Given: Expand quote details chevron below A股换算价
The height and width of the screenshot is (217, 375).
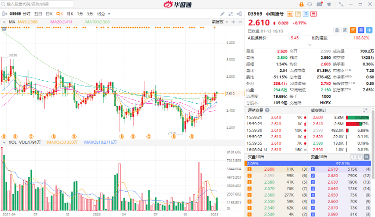Looking at the screenshot, I should pyautogui.click(x=309, y=45).
